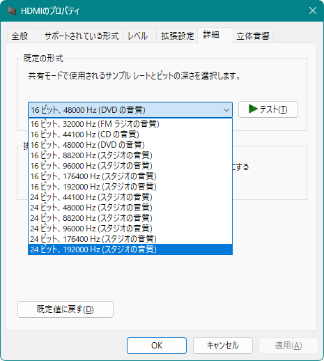
Task: Switch to the 全般 tab
Action: 23,36
